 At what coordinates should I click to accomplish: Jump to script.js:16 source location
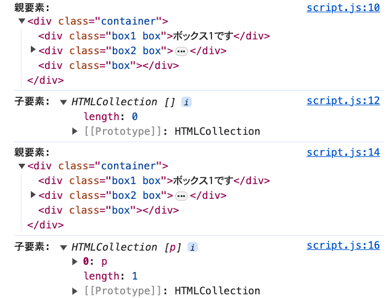(343, 246)
